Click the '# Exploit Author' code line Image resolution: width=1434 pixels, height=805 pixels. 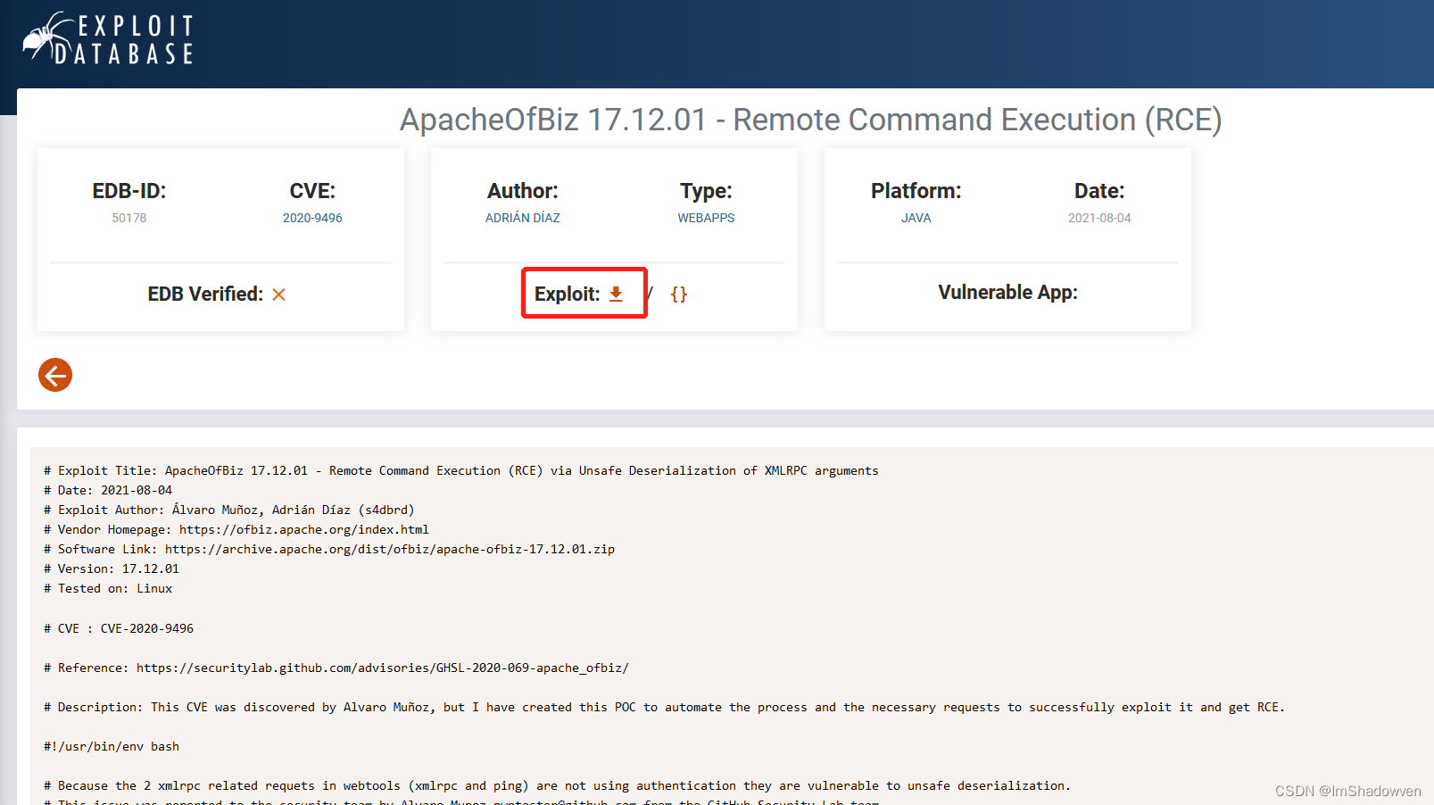point(229,510)
